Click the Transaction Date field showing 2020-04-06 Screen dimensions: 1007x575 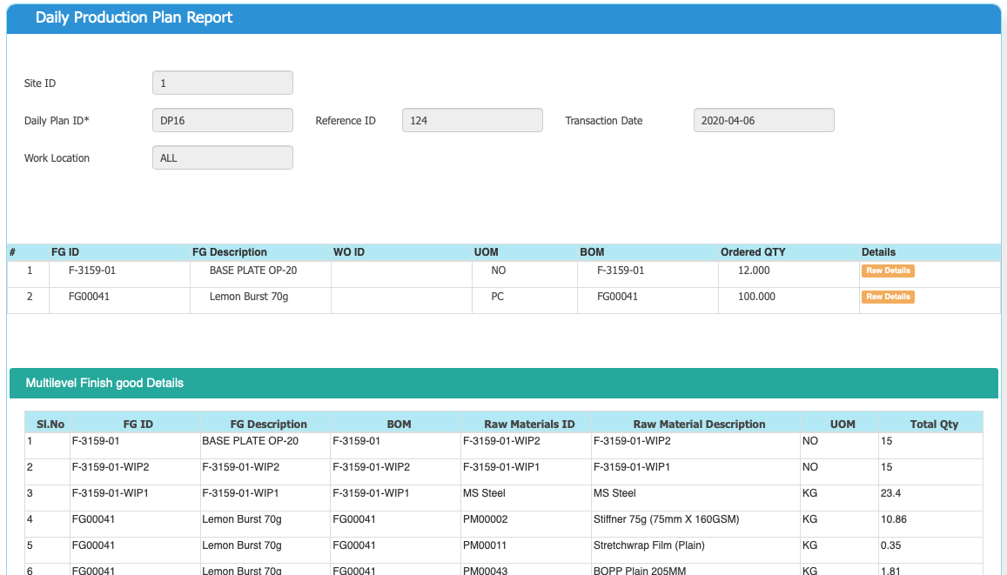pyautogui.click(x=763, y=120)
